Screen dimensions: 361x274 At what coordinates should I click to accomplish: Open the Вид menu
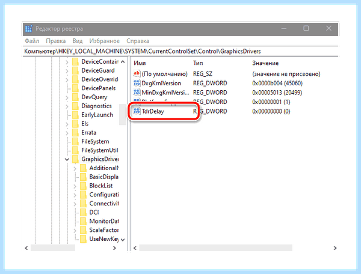[78, 41]
